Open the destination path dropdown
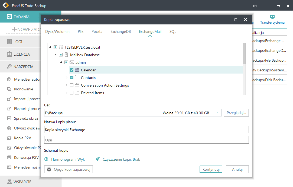The image size is (293, 187). [x=218, y=113]
